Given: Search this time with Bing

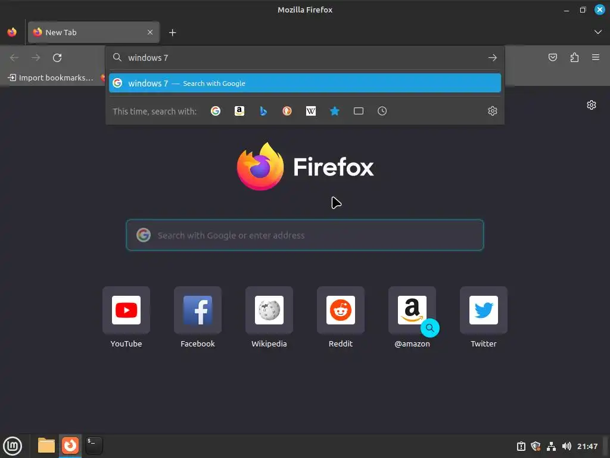Looking at the screenshot, I should click(263, 111).
